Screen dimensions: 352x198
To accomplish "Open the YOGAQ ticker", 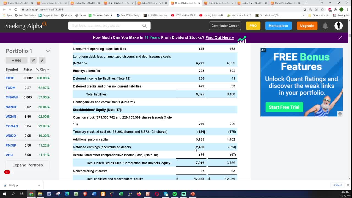I will [12, 126].
